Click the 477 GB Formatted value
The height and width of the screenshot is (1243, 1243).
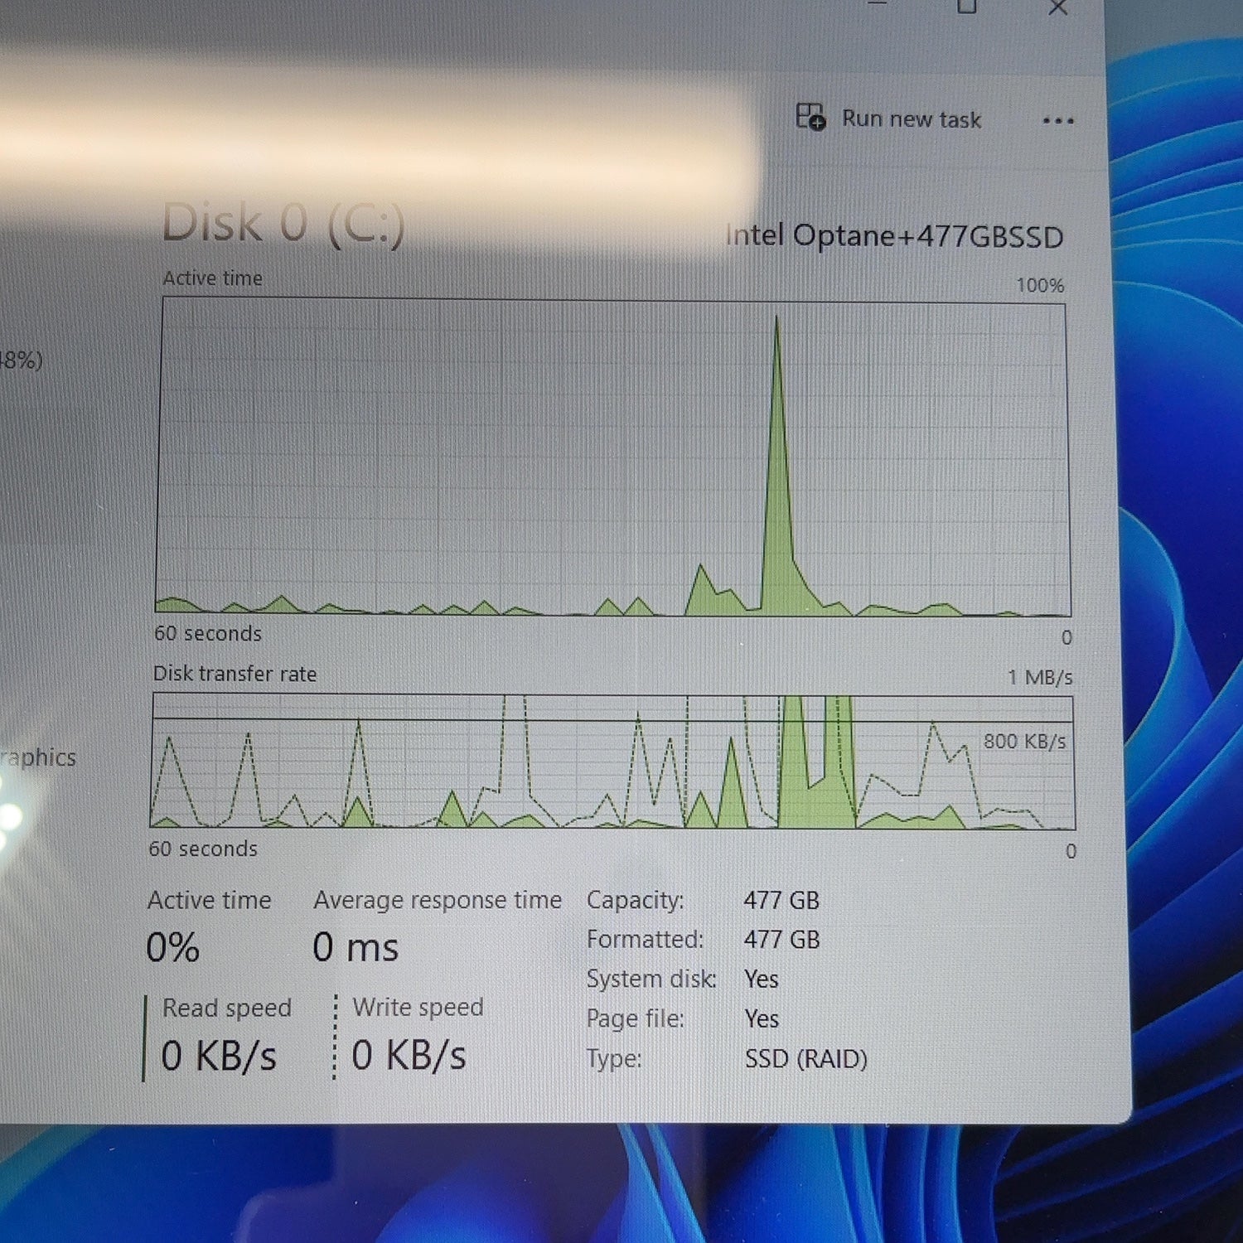[781, 940]
